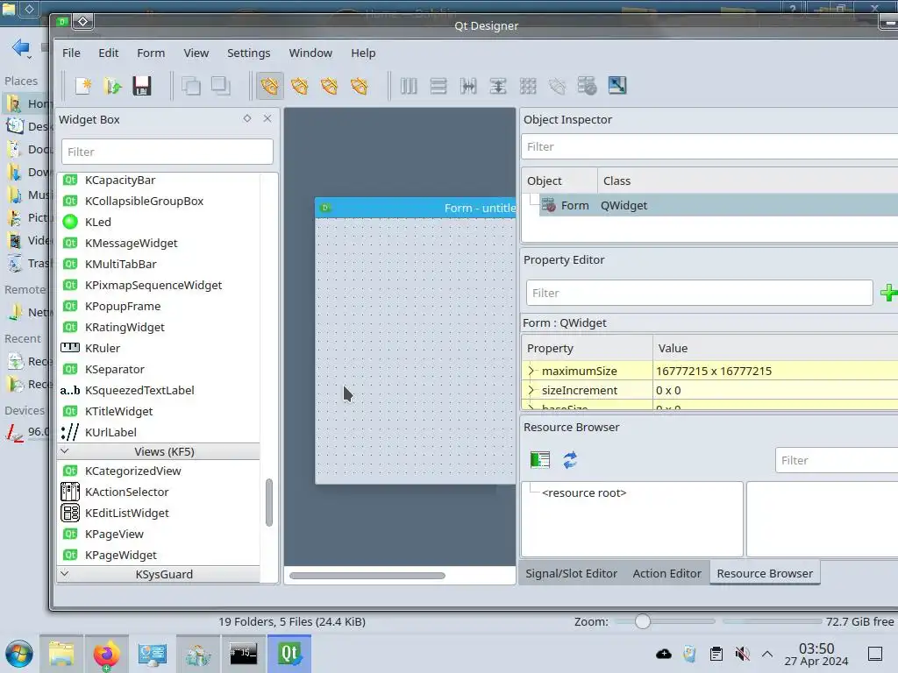Image resolution: width=898 pixels, height=673 pixels.
Task: Click Lay Out Vertically in Splitter icon
Action: (x=498, y=87)
